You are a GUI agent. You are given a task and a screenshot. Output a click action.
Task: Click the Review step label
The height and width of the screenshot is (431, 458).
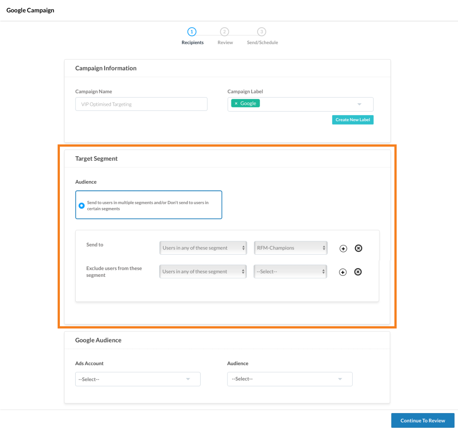[225, 43]
